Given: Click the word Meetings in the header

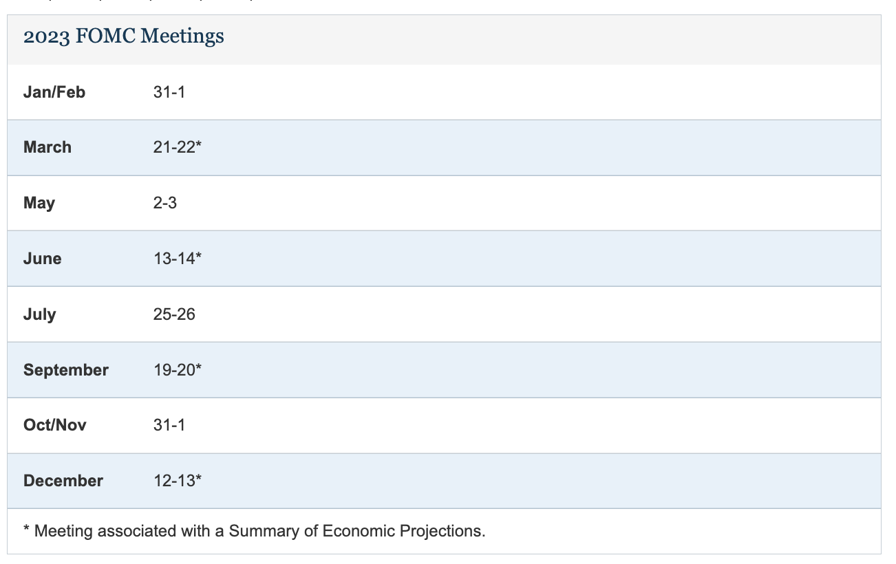Looking at the screenshot, I should pos(182,37).
